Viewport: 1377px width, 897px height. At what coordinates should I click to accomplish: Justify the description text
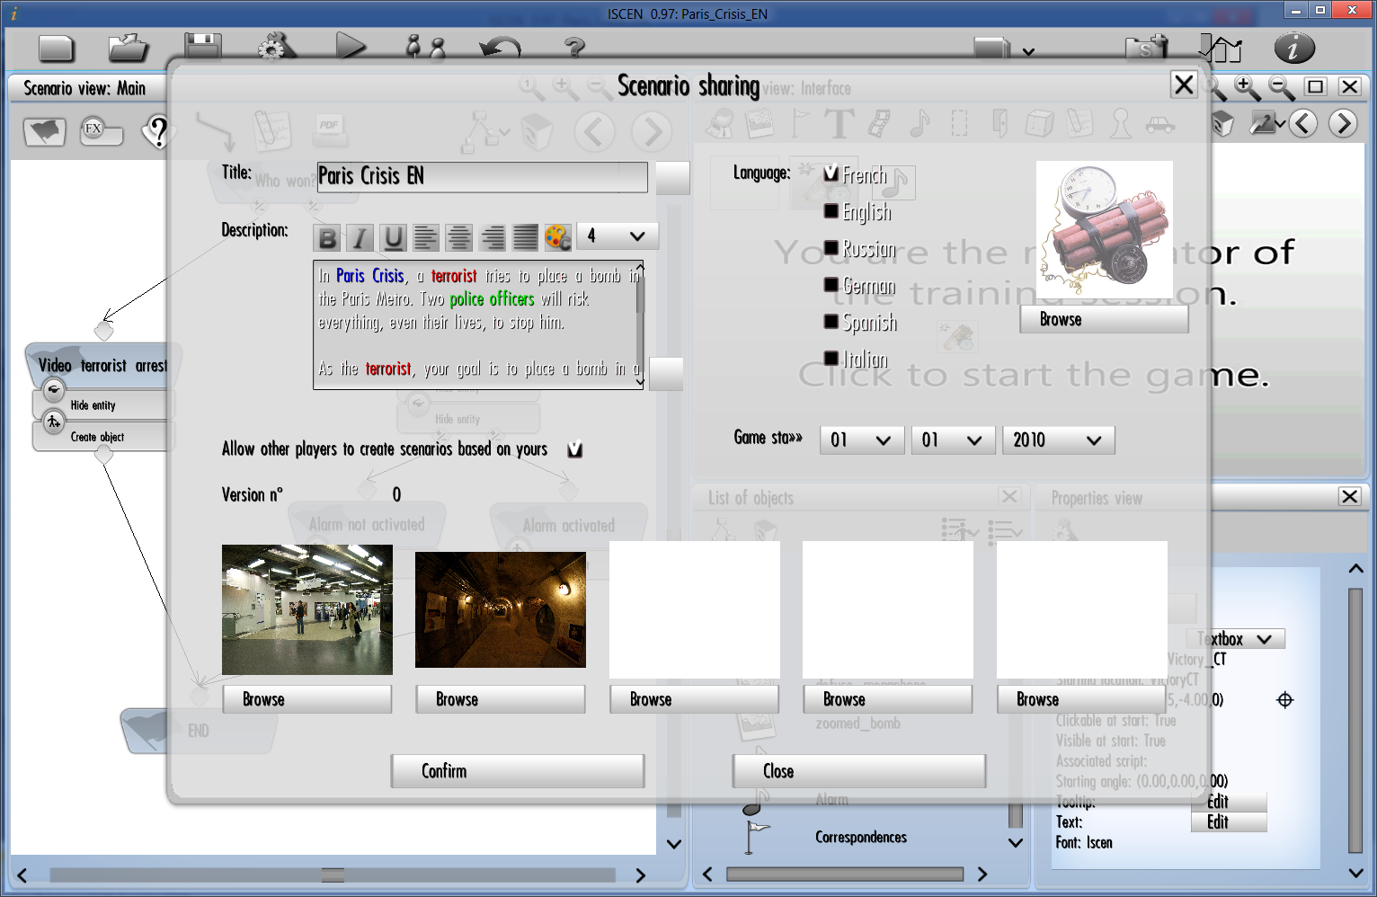[525, 238]
